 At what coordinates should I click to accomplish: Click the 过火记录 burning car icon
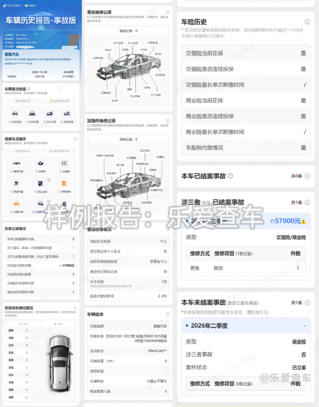50,113
